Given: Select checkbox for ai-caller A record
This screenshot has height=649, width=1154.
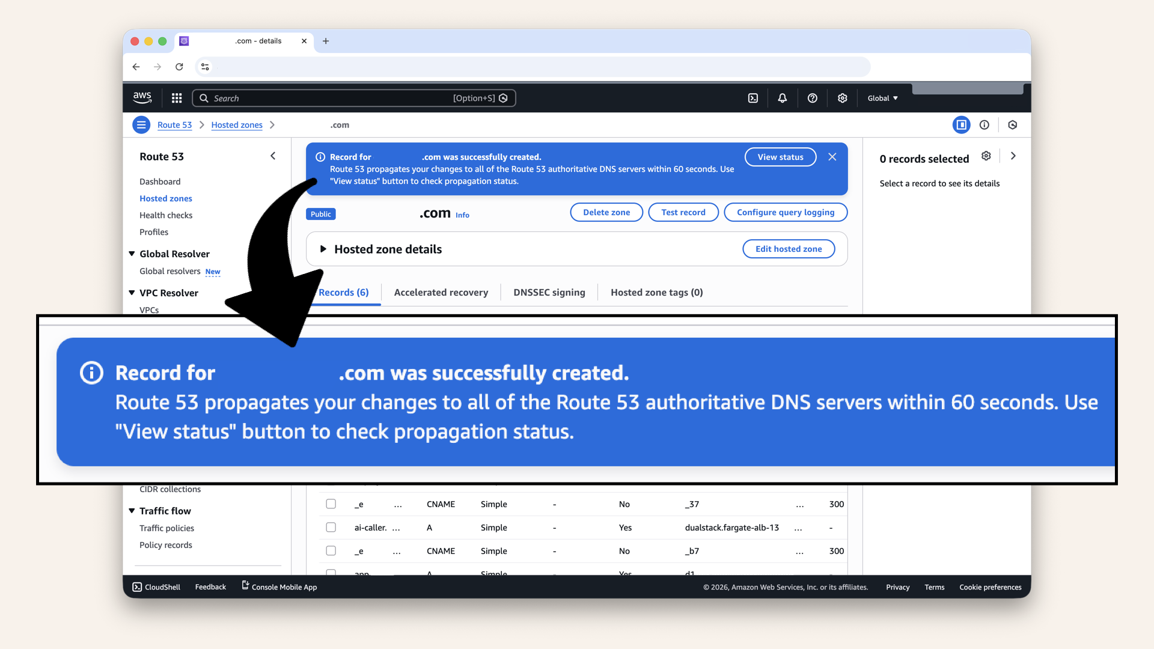Looking at the screenshot, I should tap(331, 527).
